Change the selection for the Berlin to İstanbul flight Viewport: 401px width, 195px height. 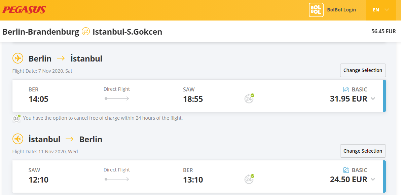pos(363,70)
